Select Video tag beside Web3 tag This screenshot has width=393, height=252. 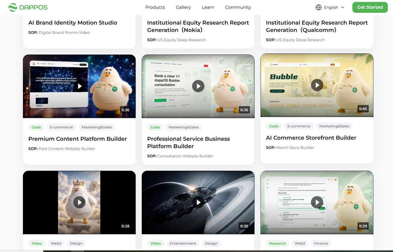(37, 243)
